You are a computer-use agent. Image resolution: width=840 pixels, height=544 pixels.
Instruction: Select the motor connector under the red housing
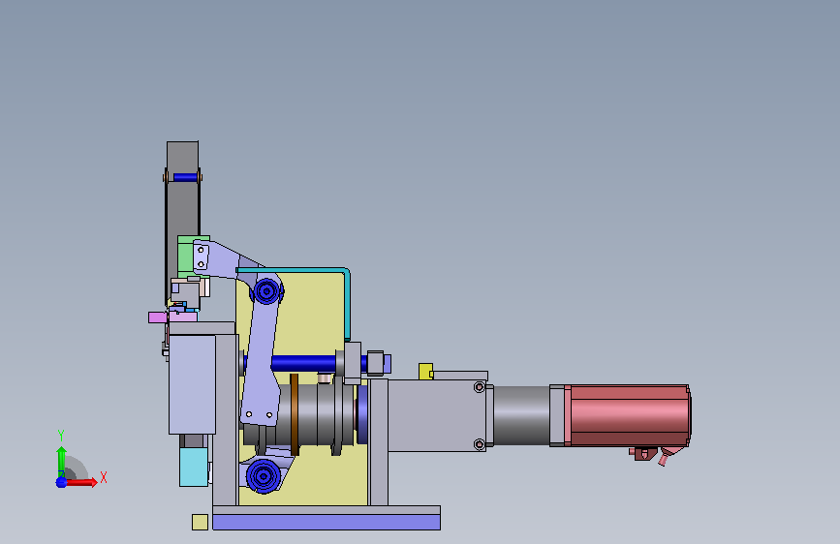pos(644,454)
